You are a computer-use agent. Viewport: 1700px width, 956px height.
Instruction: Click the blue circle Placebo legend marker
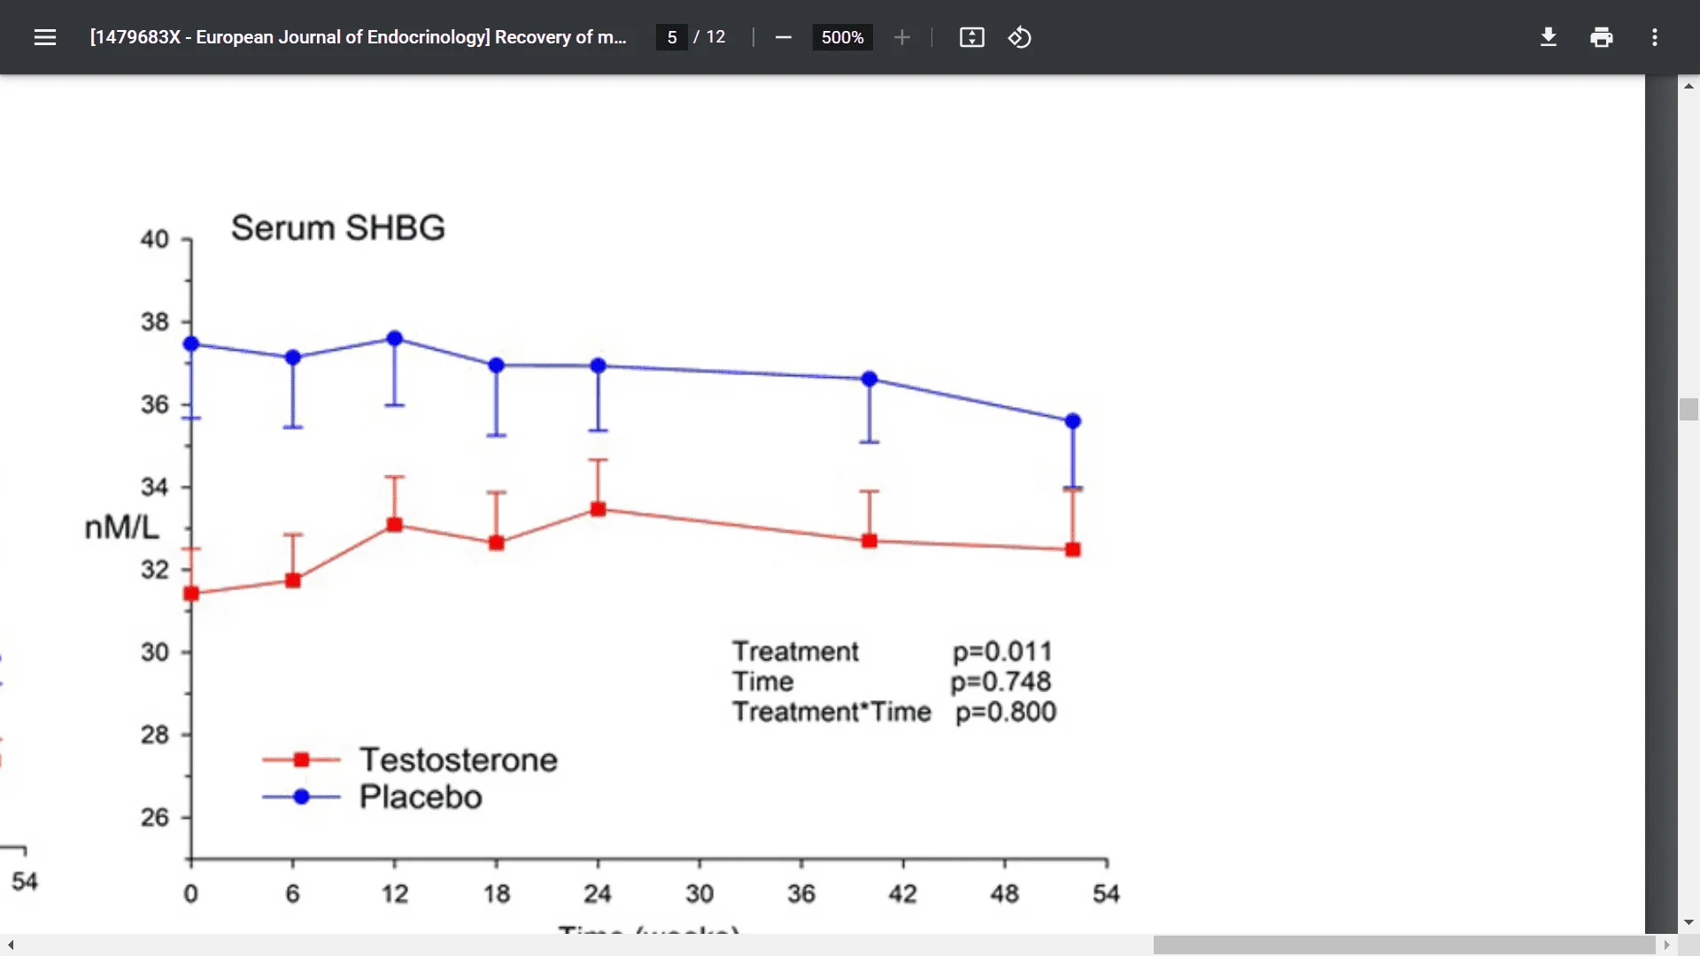coord(301,797)
